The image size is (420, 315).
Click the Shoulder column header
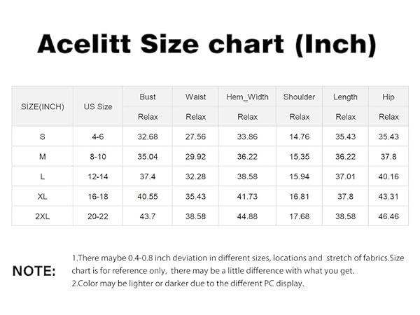(x=299, y=97)
